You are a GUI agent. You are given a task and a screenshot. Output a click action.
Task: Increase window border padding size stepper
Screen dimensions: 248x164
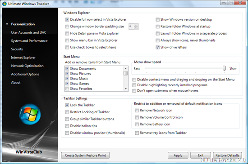tap(136, 25)
